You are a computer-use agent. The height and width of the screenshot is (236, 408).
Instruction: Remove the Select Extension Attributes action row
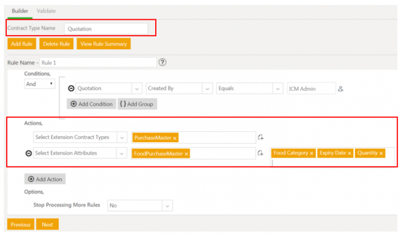pyautogui.click(x=28, y=154)
